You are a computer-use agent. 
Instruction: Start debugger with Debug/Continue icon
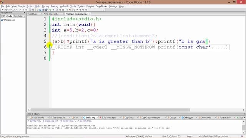click(x=3, y=10)
